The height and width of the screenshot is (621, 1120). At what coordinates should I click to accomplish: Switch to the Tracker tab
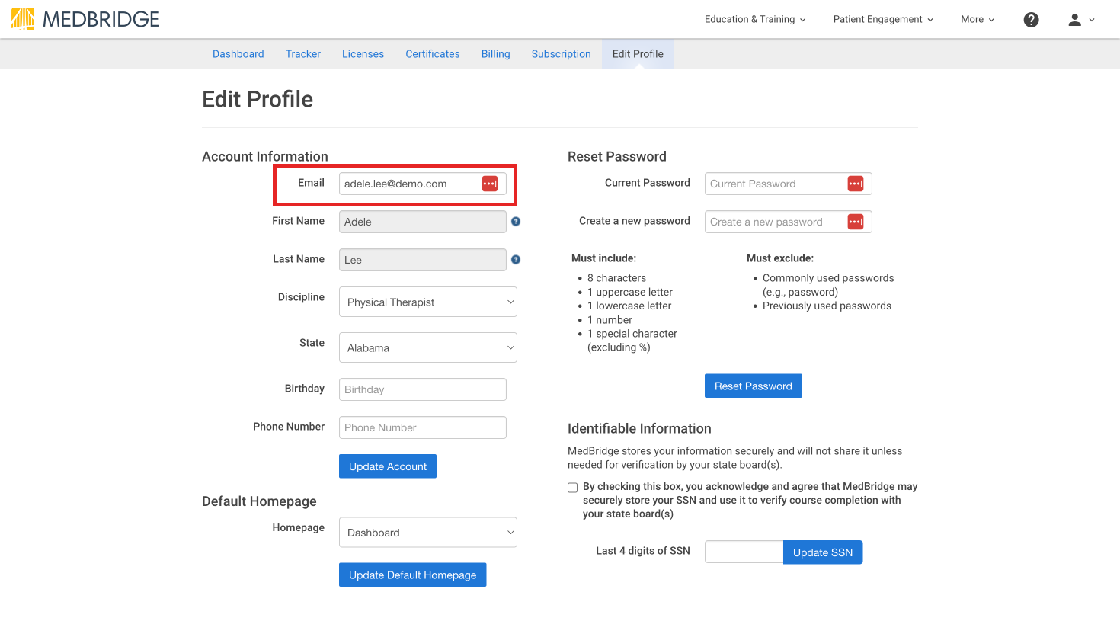tap(303, 54)
